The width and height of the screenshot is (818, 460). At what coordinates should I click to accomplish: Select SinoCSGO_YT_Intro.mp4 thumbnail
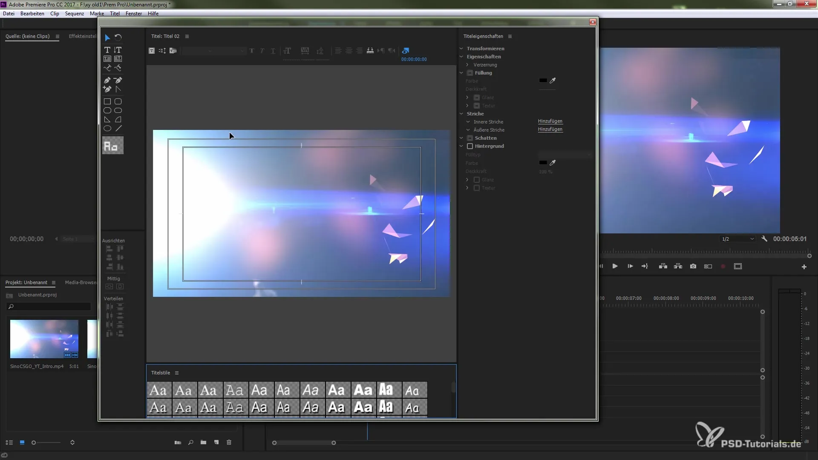pyautogui.click(x=44, y=339)
